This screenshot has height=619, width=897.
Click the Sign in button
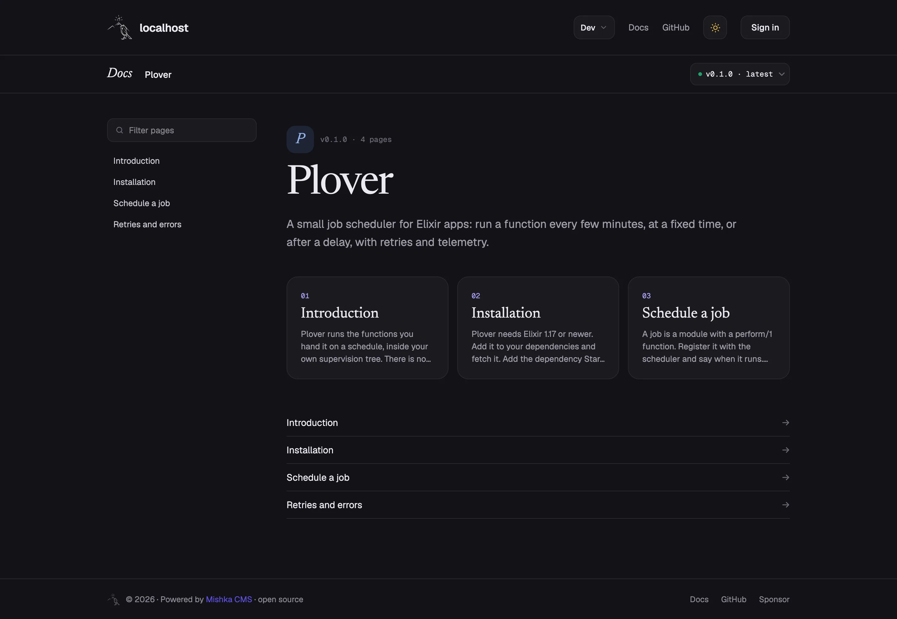[765, 27]
